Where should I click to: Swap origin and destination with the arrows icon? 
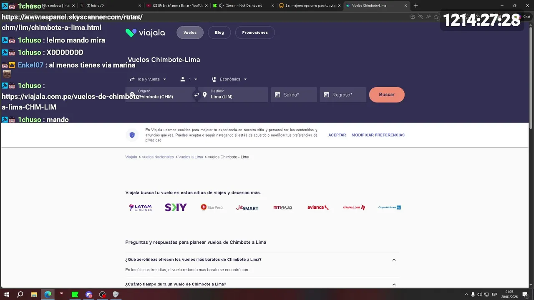(196, 95)
